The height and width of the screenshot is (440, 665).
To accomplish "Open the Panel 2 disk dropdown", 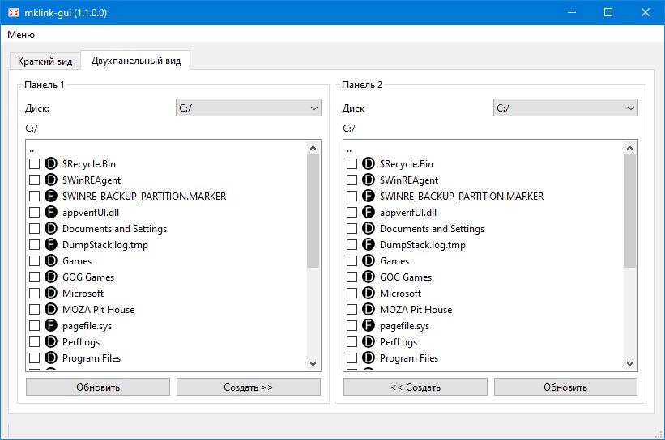I will [565, 108].
